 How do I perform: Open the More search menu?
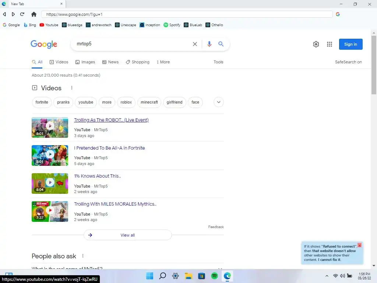(163, 62)
